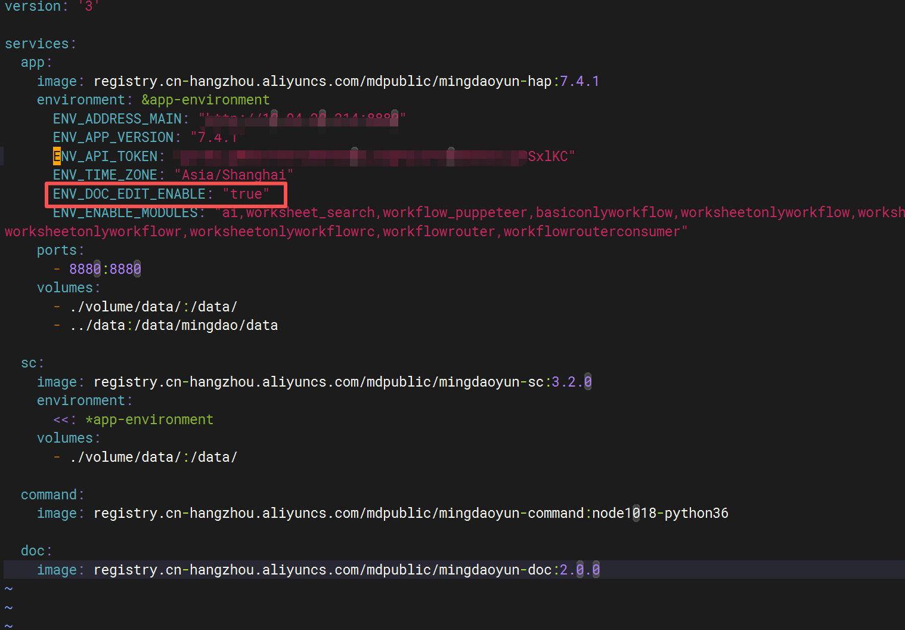Click "workflowrouterconsumer" at the modules end
The height and width of the screenshot is (630, 905).
pos(592,231)
